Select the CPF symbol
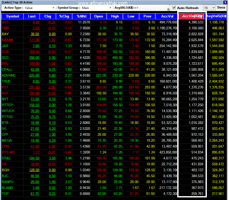The image size is (229, 200). point(5,134)
